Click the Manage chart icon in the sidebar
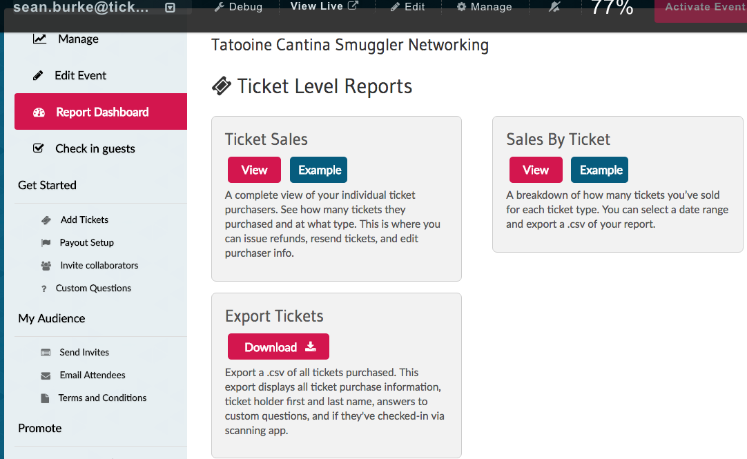Screen dimensions: 747x459 [40, 39]
